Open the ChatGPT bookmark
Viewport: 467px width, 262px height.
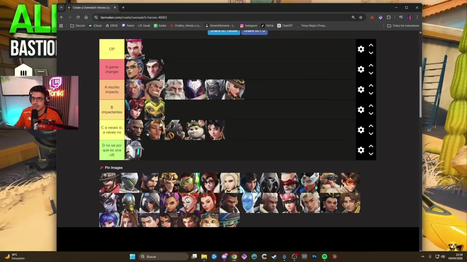[x=285, y=25]
